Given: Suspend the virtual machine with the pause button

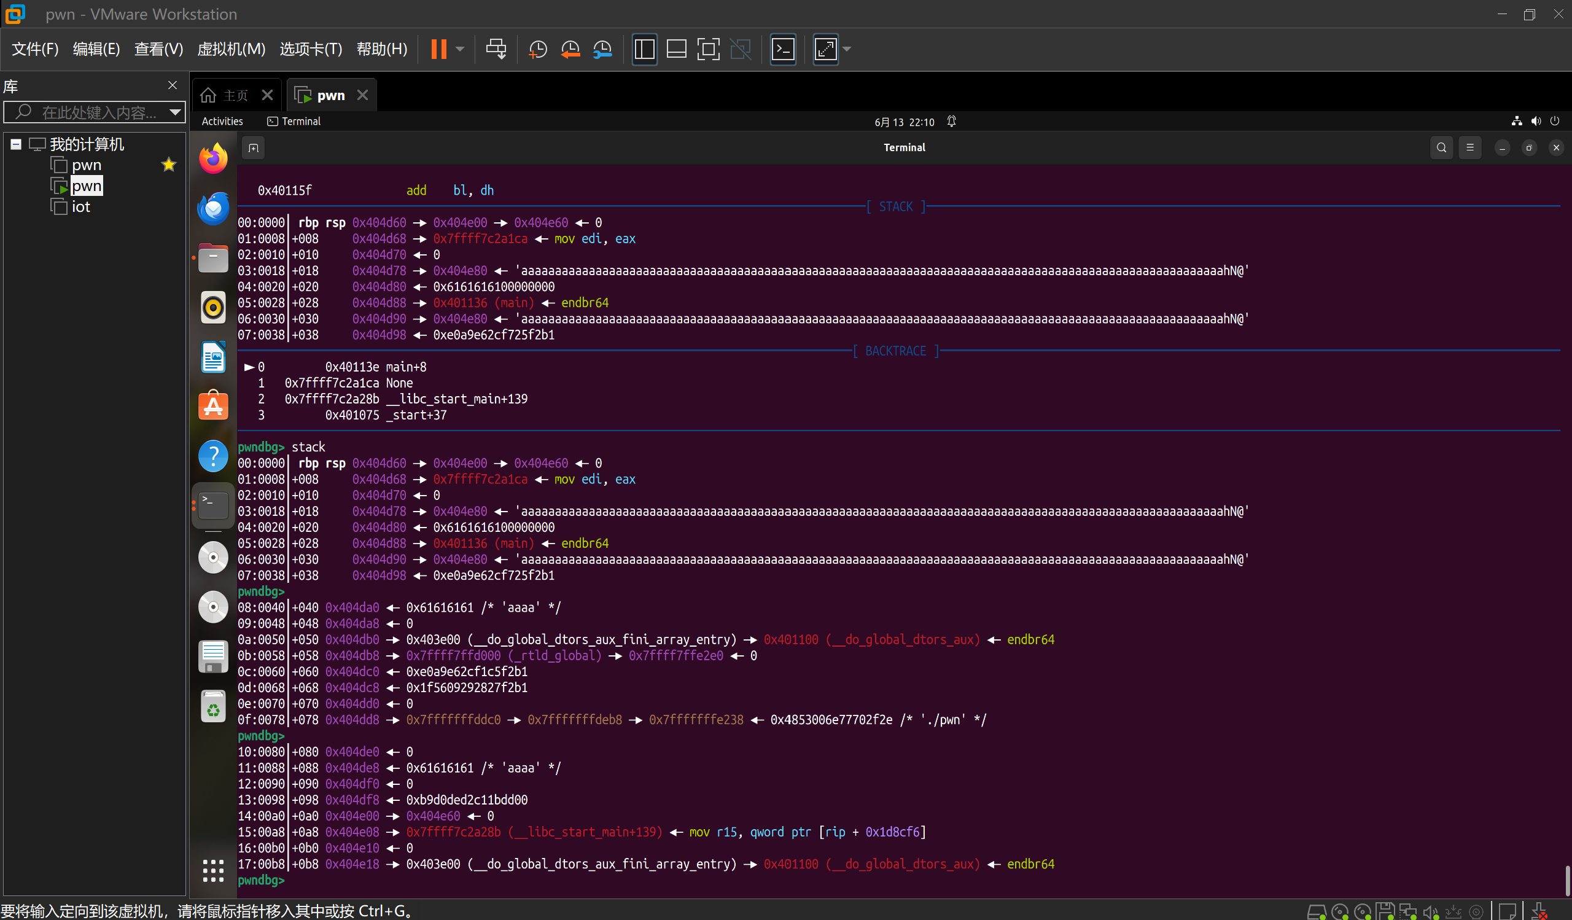Looking at the screenshot, I should point(438,49).
